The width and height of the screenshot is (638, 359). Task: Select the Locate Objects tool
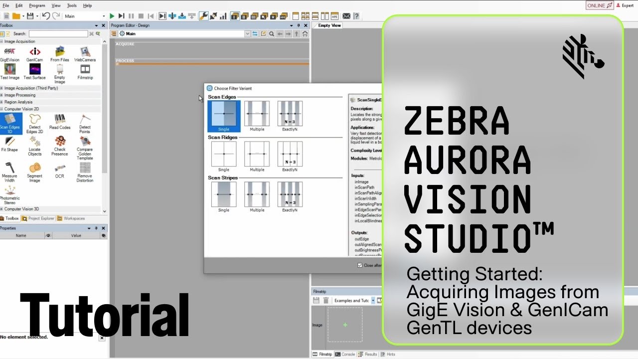coord(34,146)
